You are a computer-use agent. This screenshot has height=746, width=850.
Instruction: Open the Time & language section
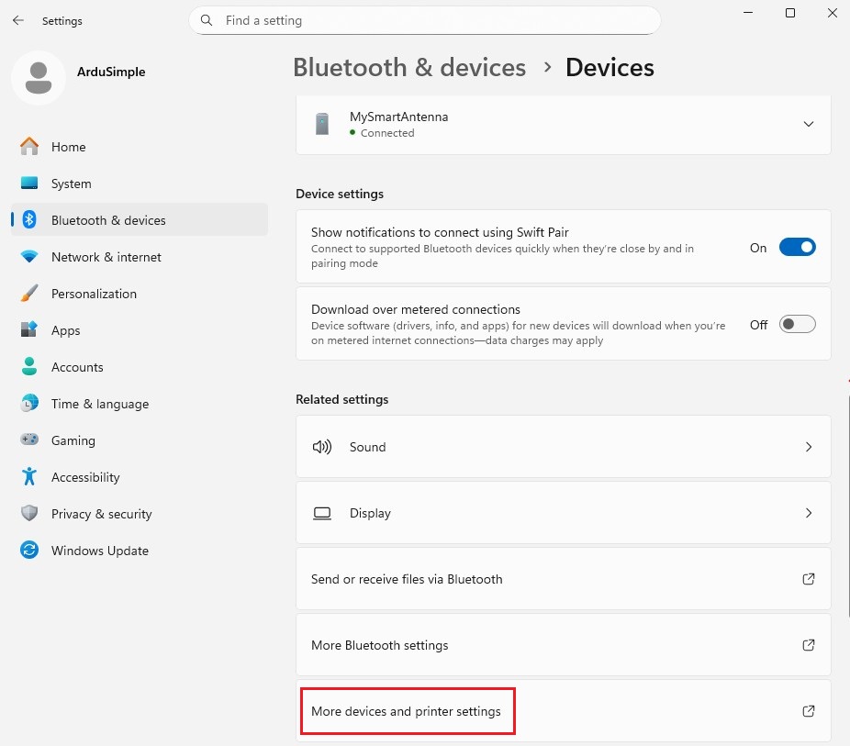pos(99,404)
